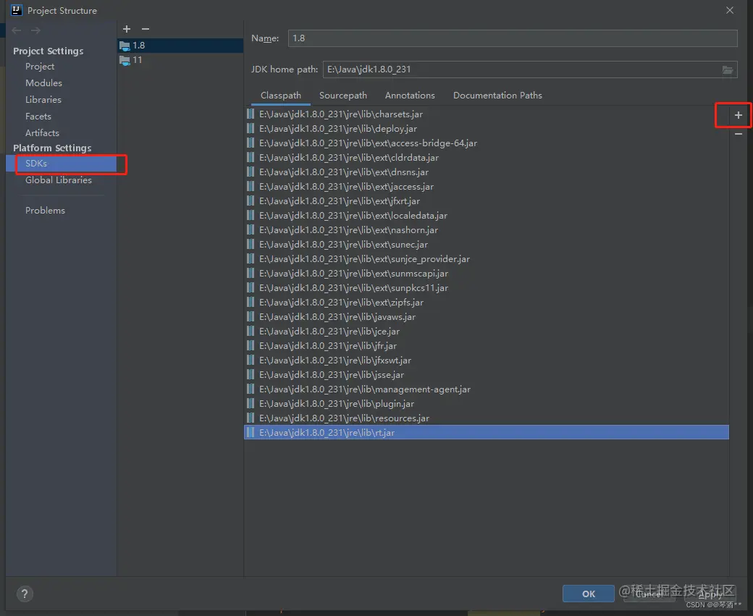The width and height of the screenshot is (753, 616).
Task: Click the Cancel button
Action: 649,594
